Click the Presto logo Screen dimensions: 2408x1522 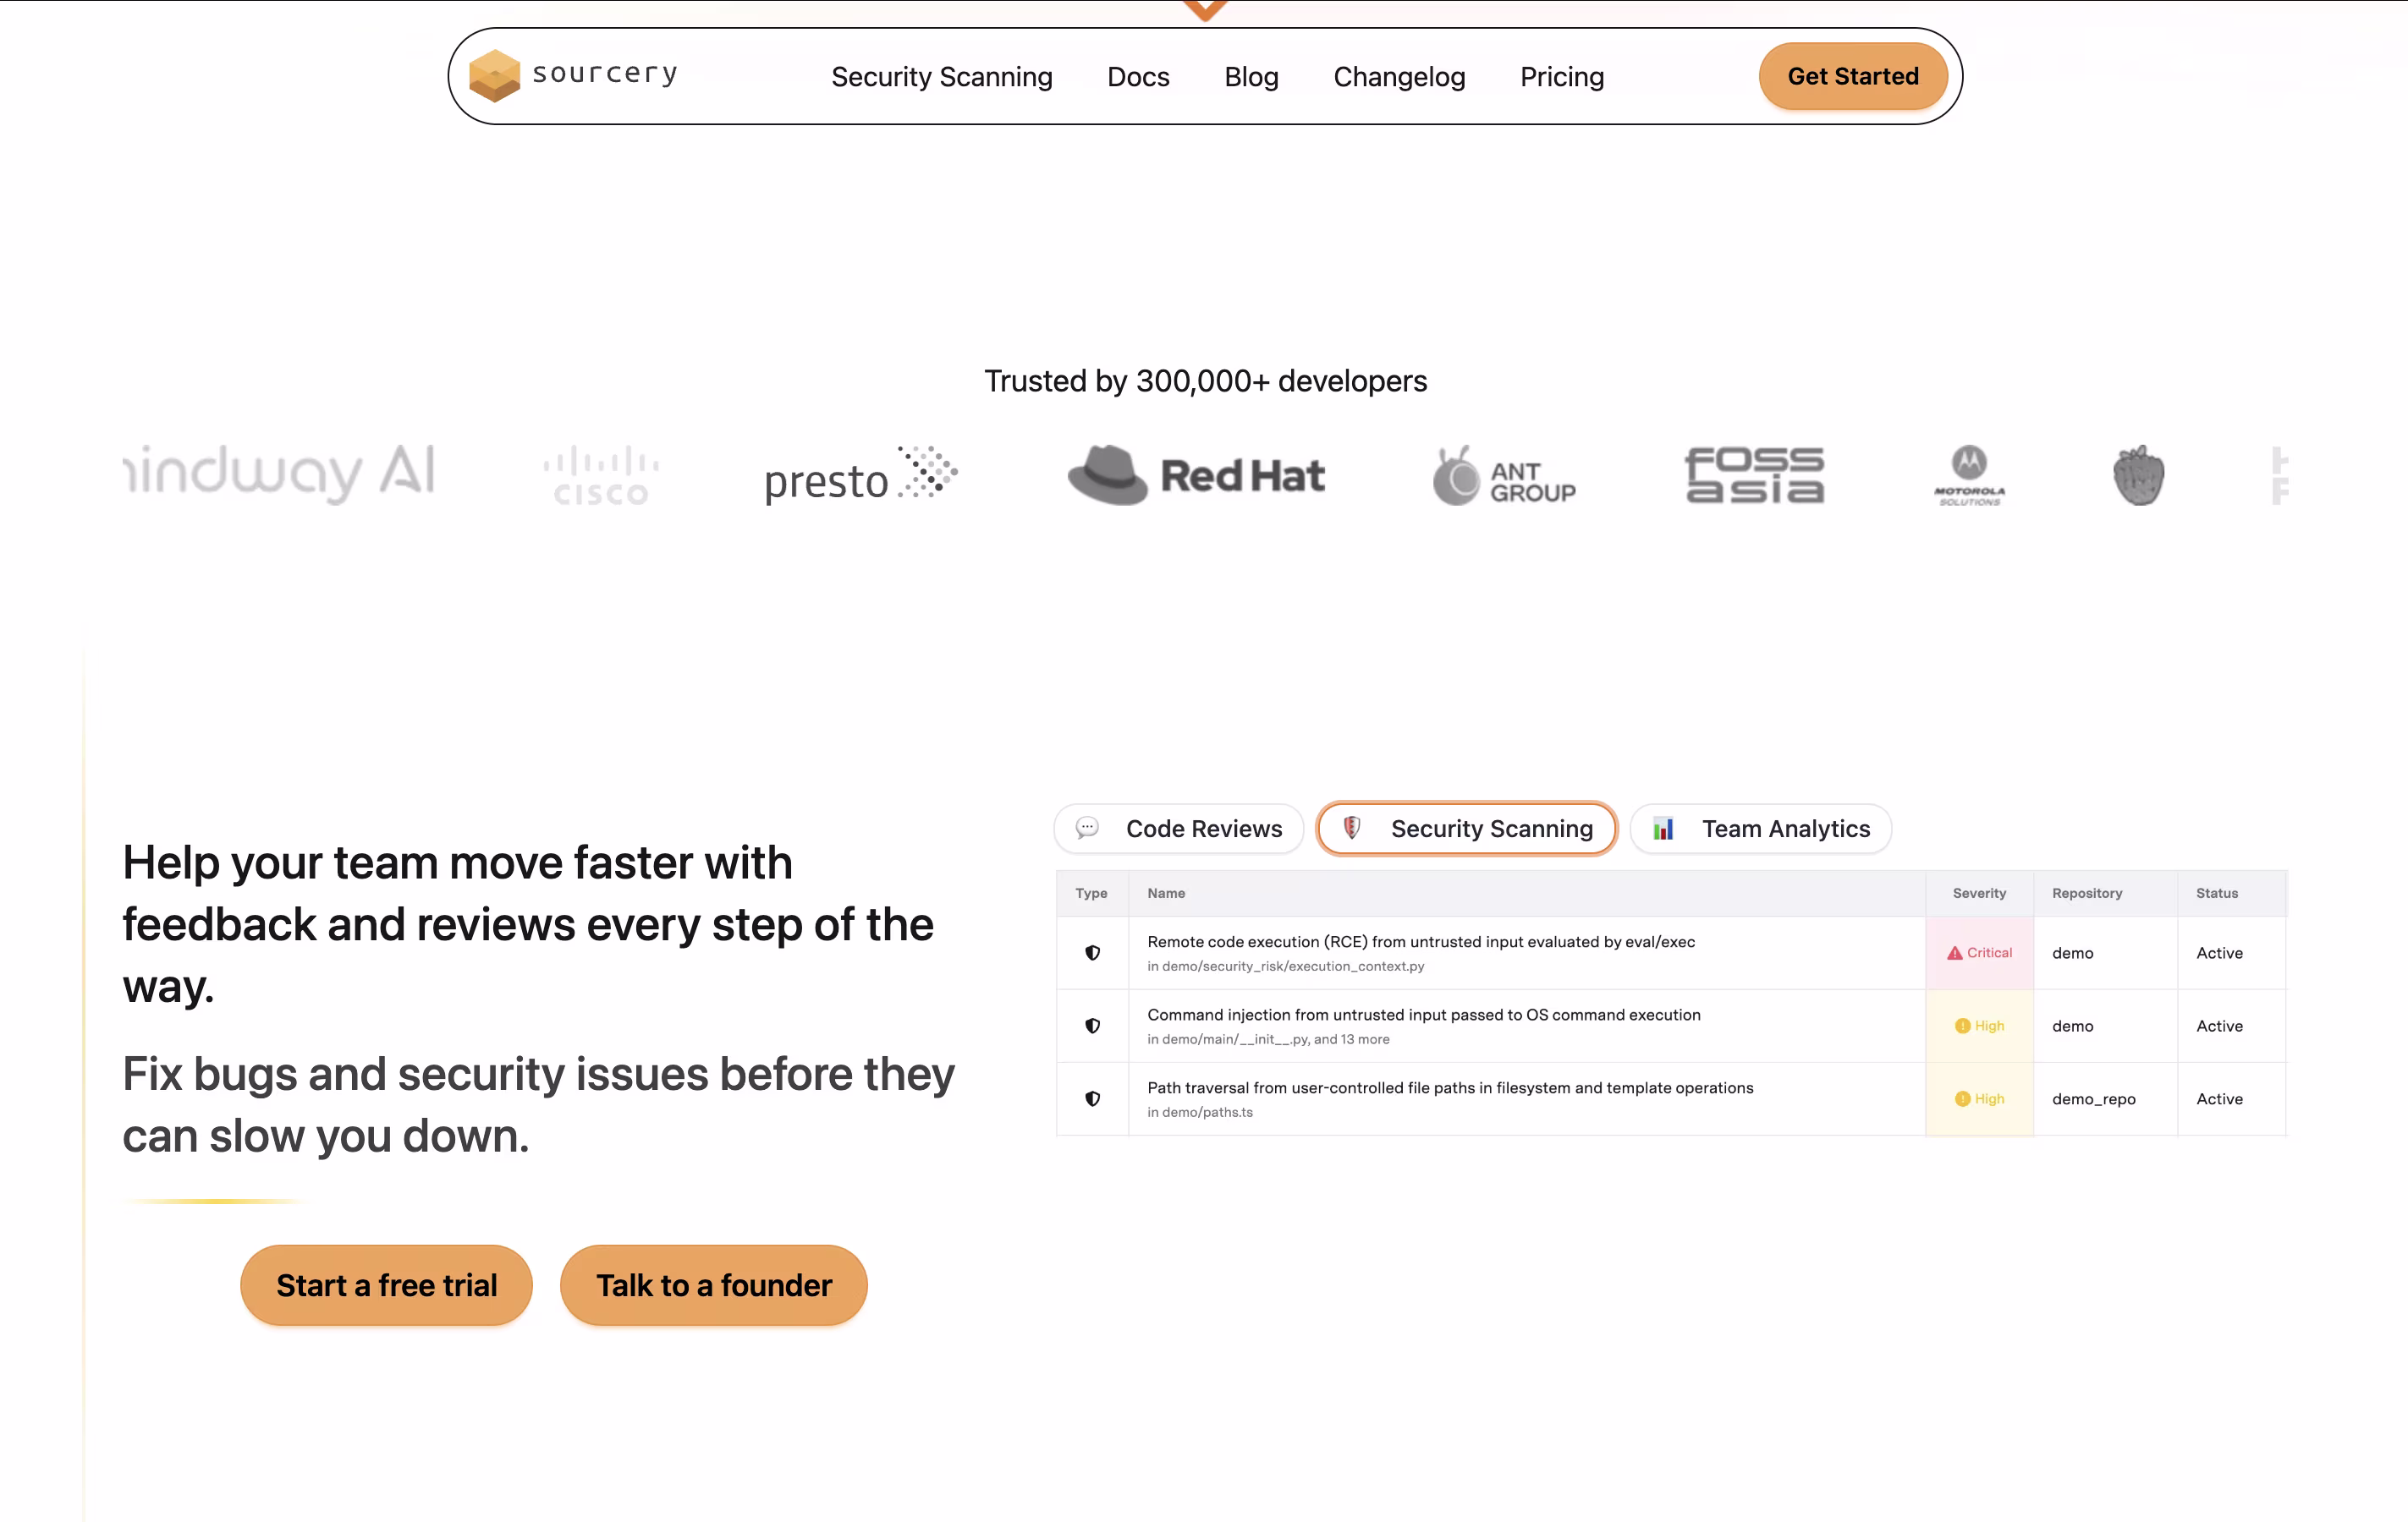pos(860,476)
